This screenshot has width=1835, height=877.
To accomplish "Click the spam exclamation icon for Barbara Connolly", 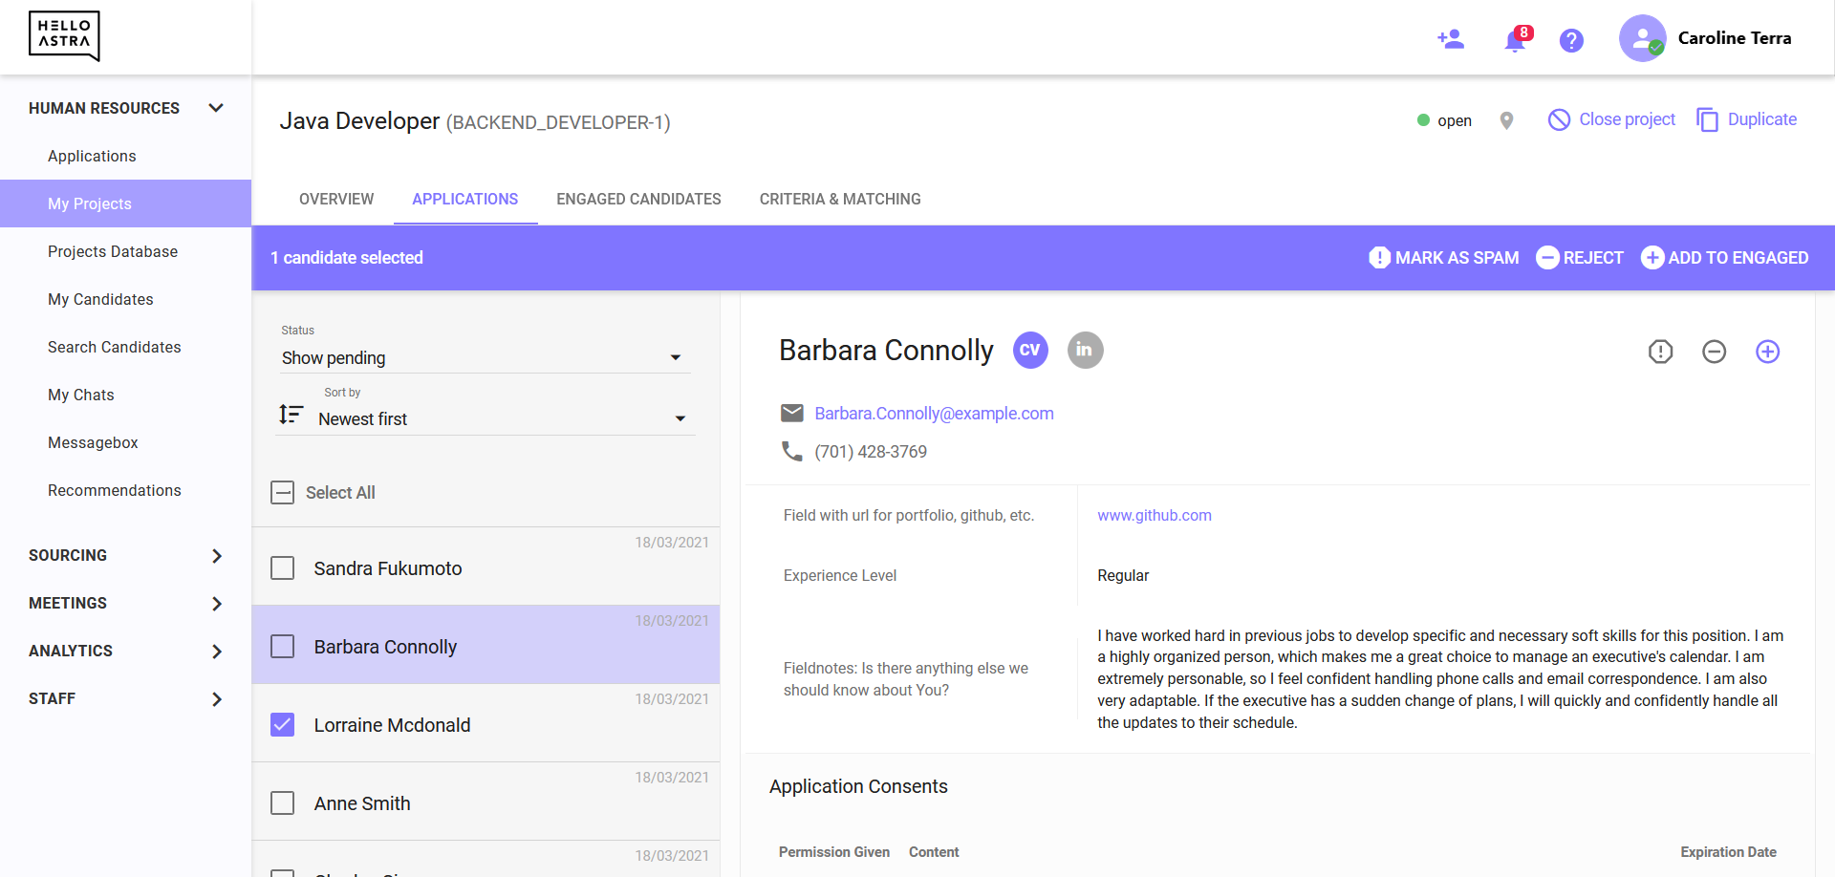I will coord(1660,352).
